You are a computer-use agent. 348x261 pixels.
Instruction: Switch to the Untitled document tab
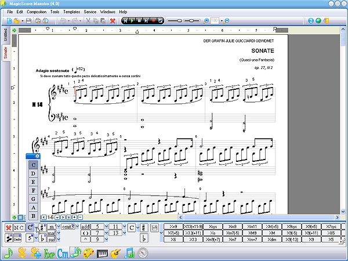6,35
